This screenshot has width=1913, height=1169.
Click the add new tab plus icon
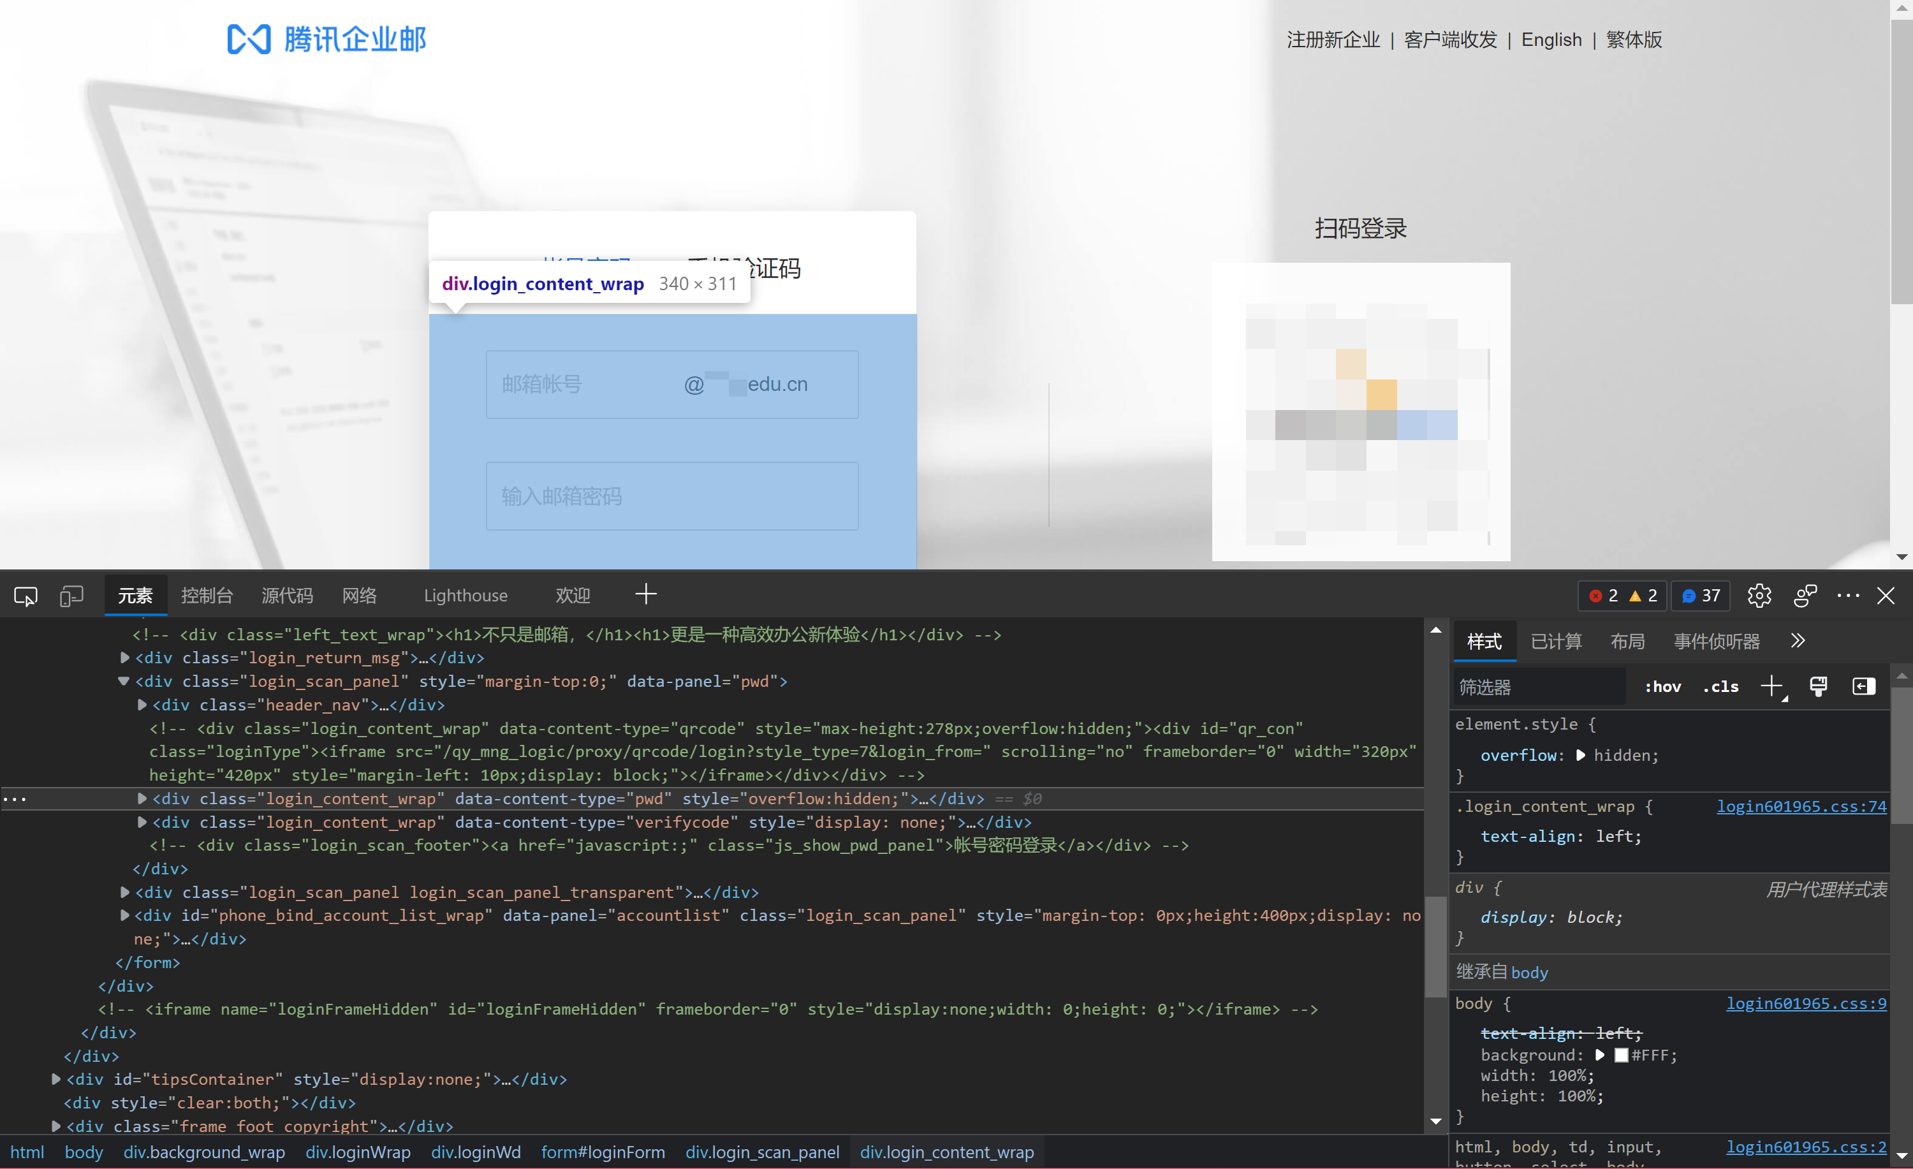pos(645,594)
